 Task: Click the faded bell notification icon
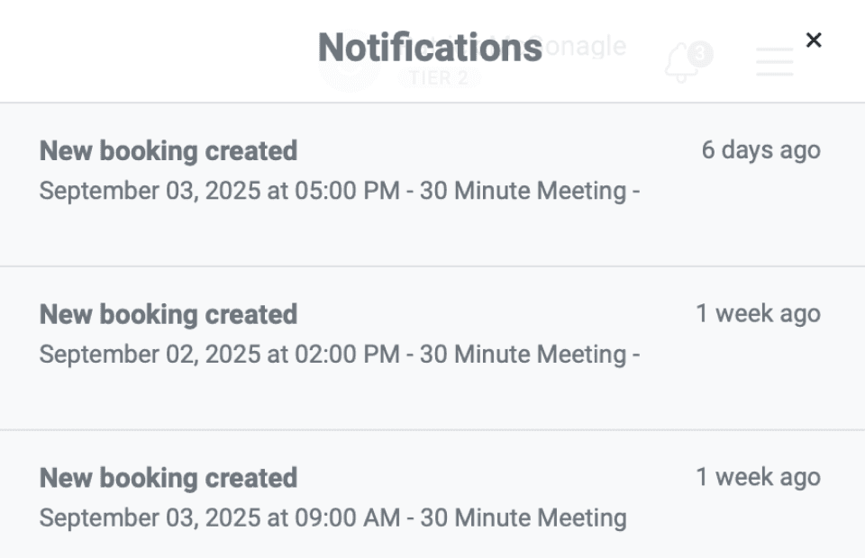[x=681, y=63]
